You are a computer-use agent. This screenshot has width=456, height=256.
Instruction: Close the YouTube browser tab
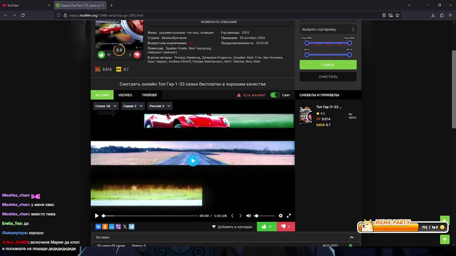point(49,5)
